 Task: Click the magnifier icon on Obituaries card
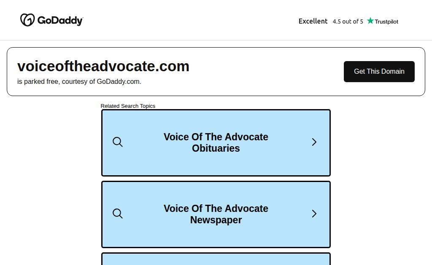coord(118,142)
